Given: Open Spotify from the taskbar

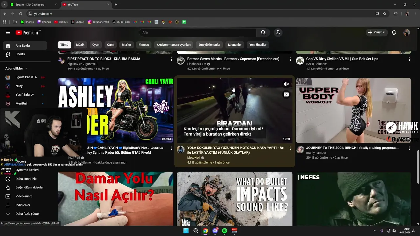Looking at the screenshot, I should [x=224, y=231].
